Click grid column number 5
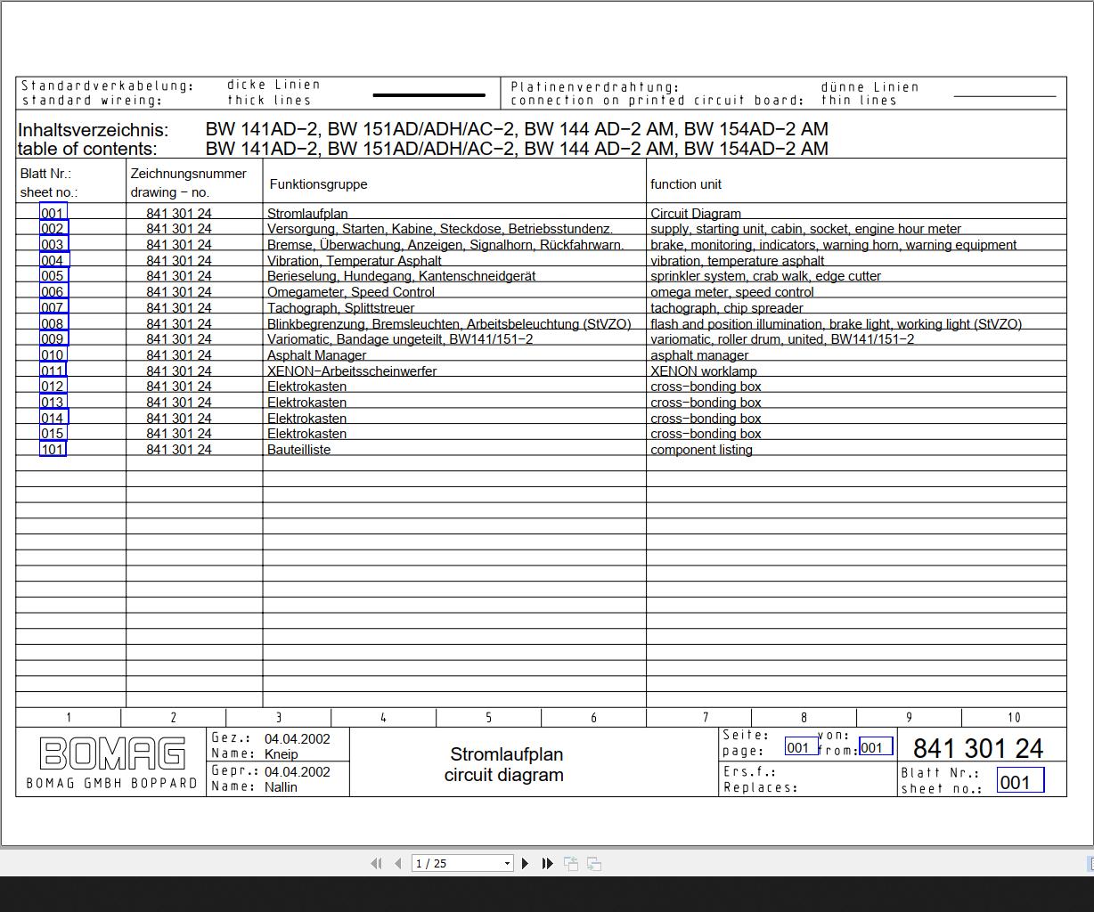 coord(488,718)
